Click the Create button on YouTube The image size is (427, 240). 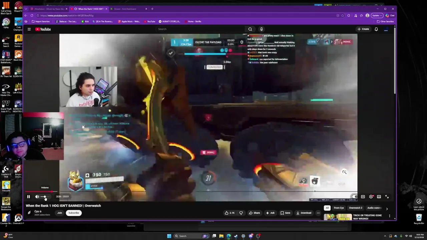[x=363, y=29]
